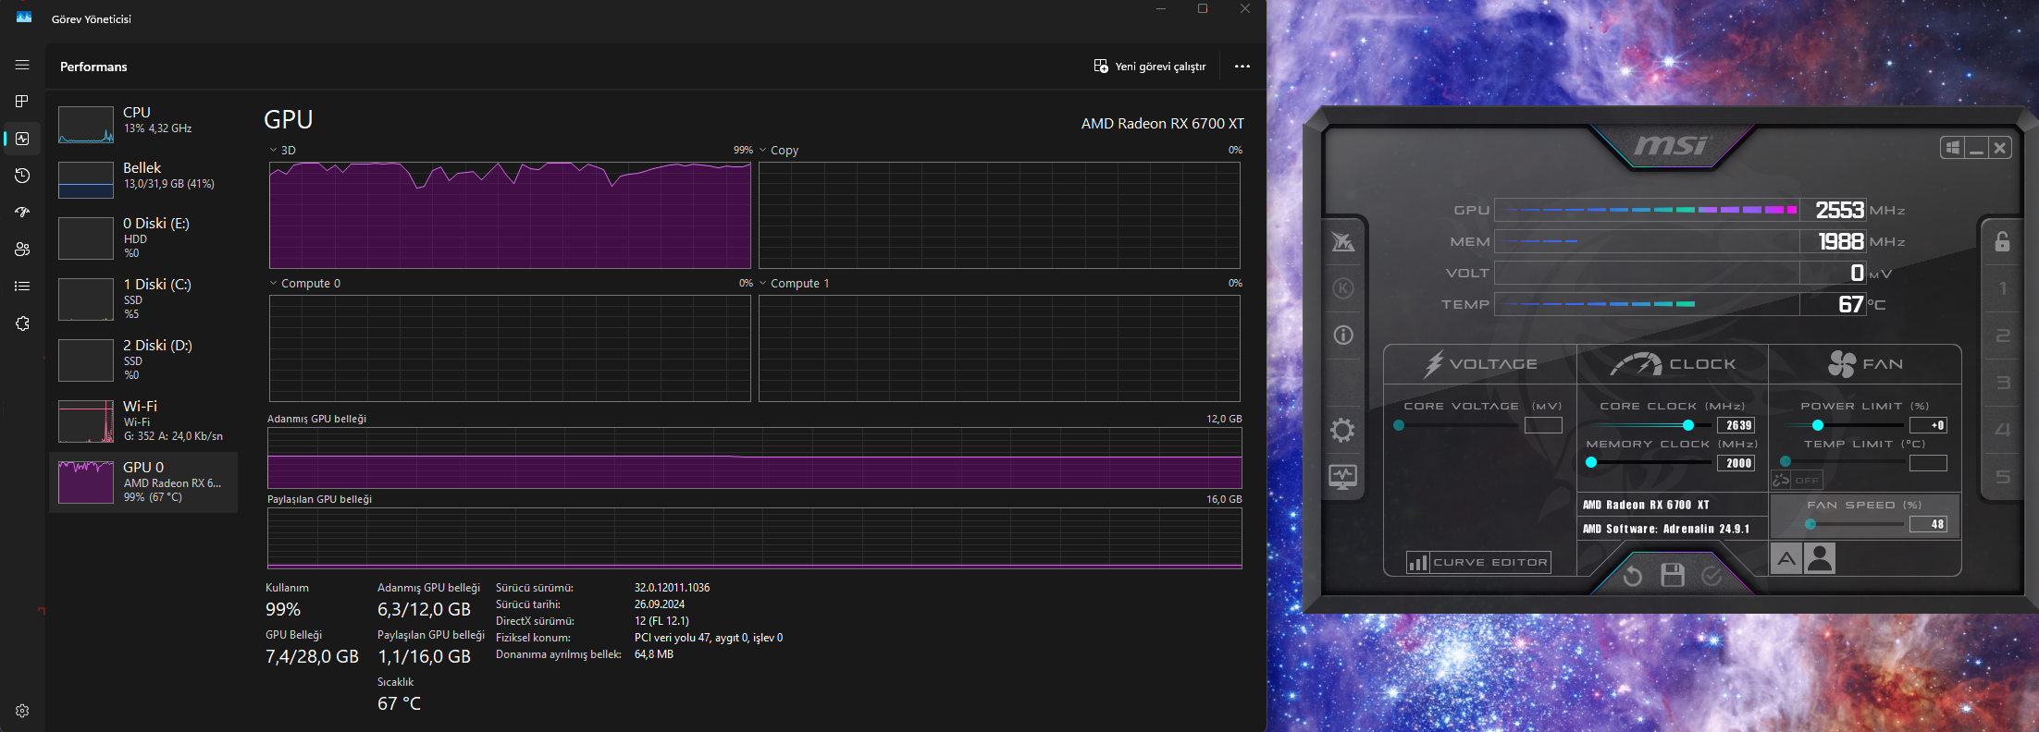Click the Adanmış GPU belleği graph

pyautogui.click(x=755, y=457)
